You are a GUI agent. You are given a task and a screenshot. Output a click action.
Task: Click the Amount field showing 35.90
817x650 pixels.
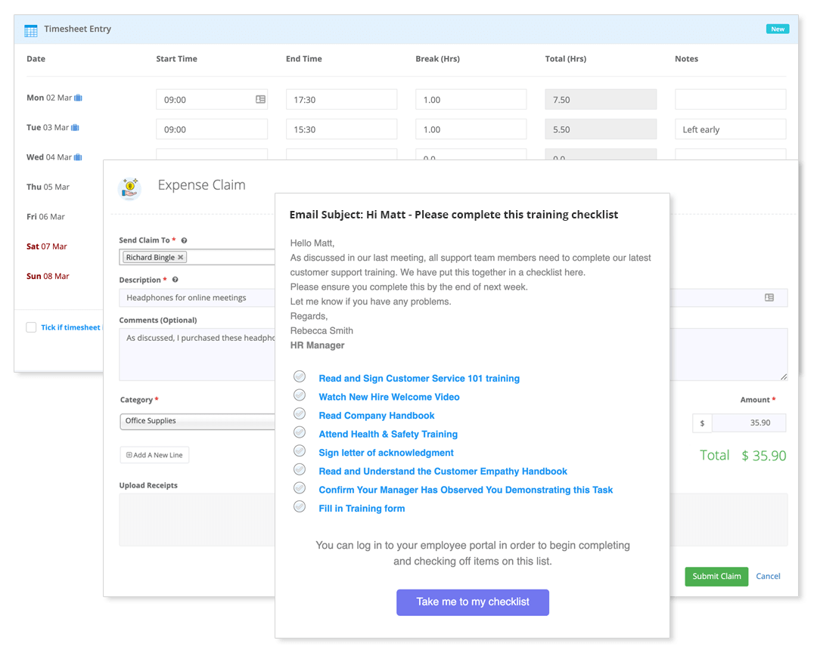pos(749,422)
